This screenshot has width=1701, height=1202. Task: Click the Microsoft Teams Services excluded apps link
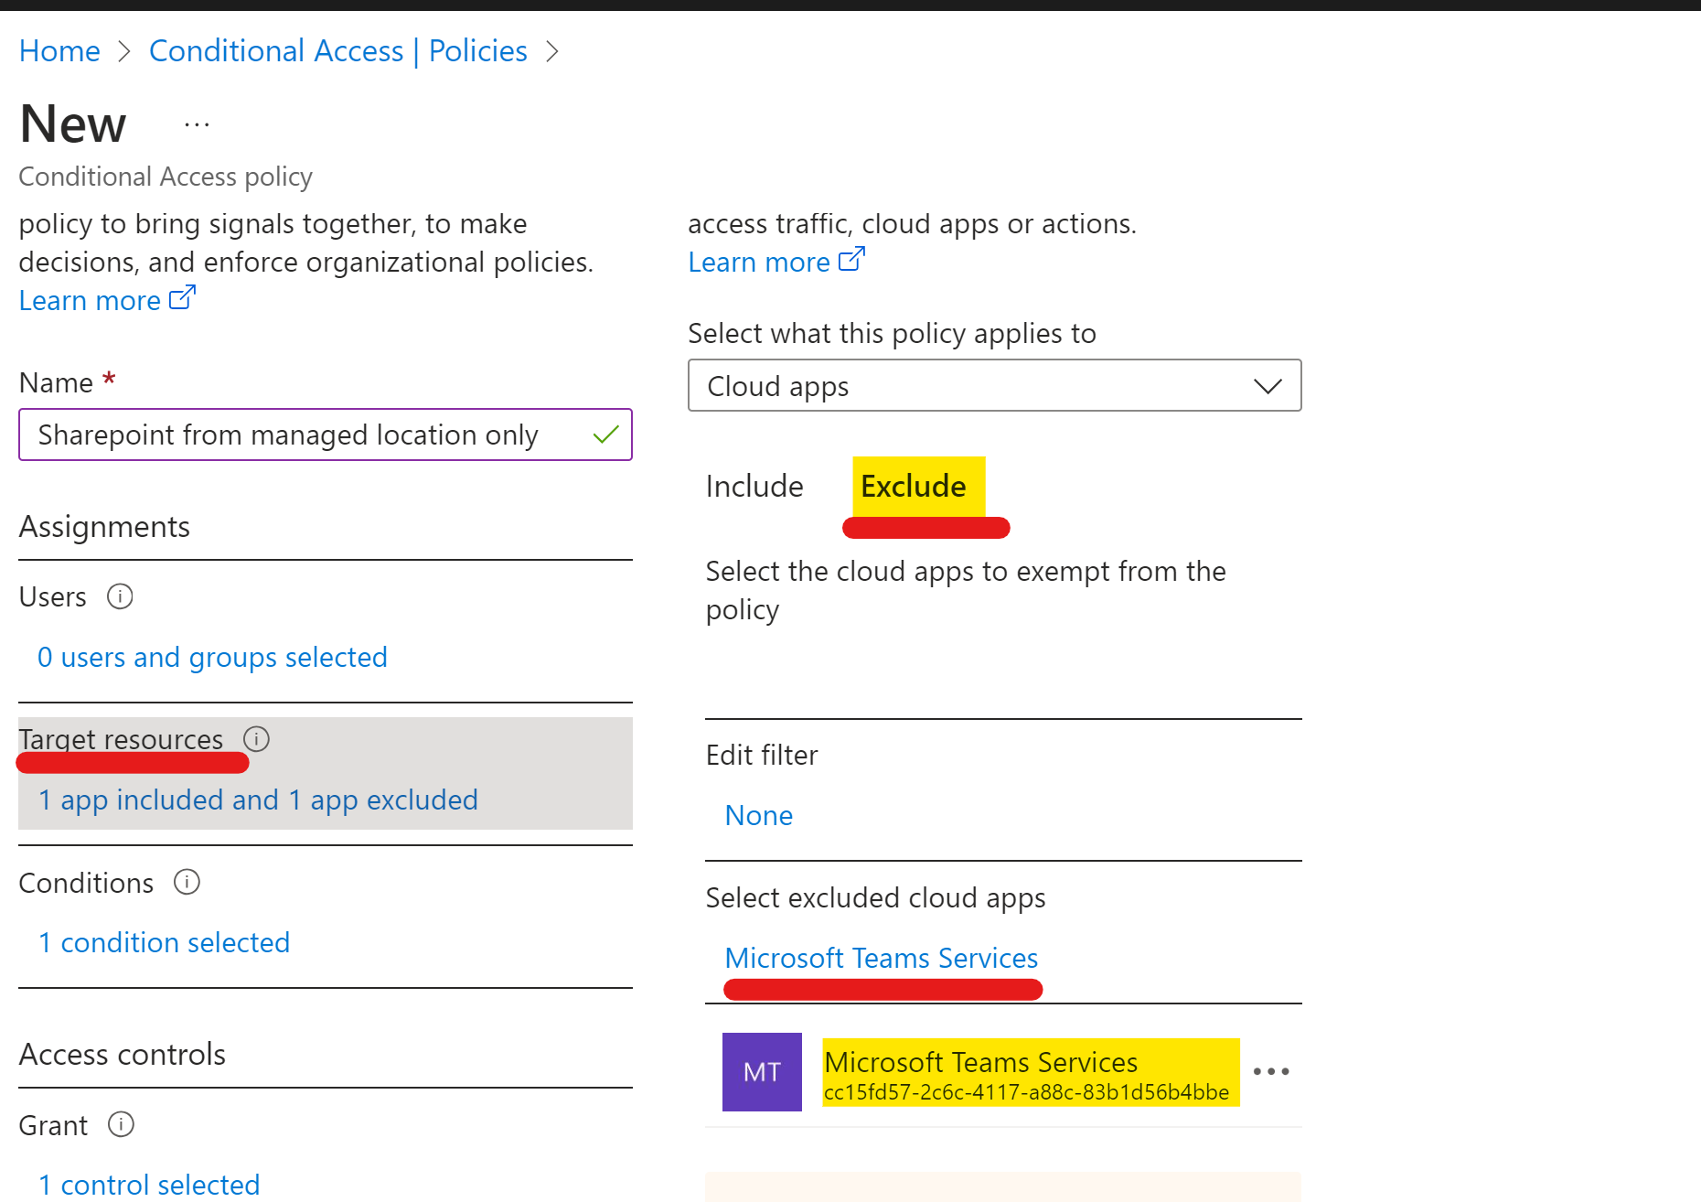click(882, 958)
